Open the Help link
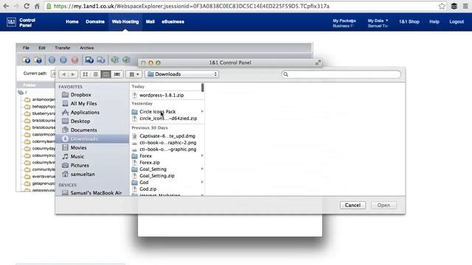 point(434,21)
